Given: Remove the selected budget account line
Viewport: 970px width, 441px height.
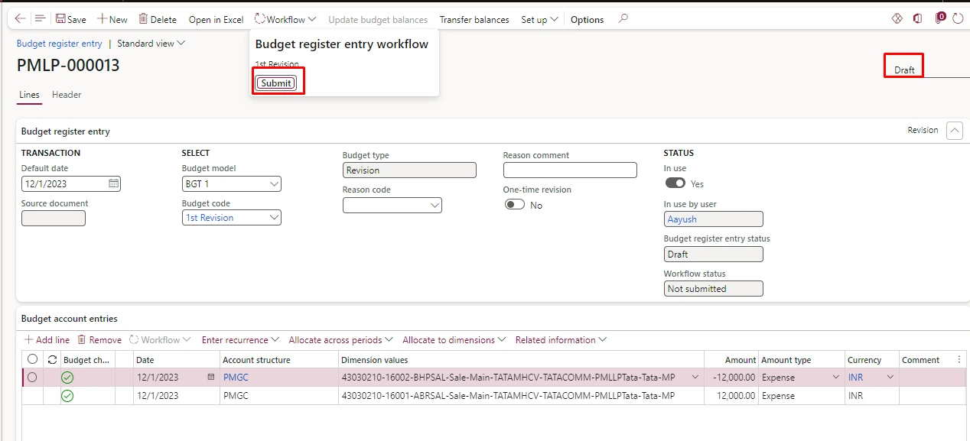Looking at the screenshot, I should [x=99, y=340].
